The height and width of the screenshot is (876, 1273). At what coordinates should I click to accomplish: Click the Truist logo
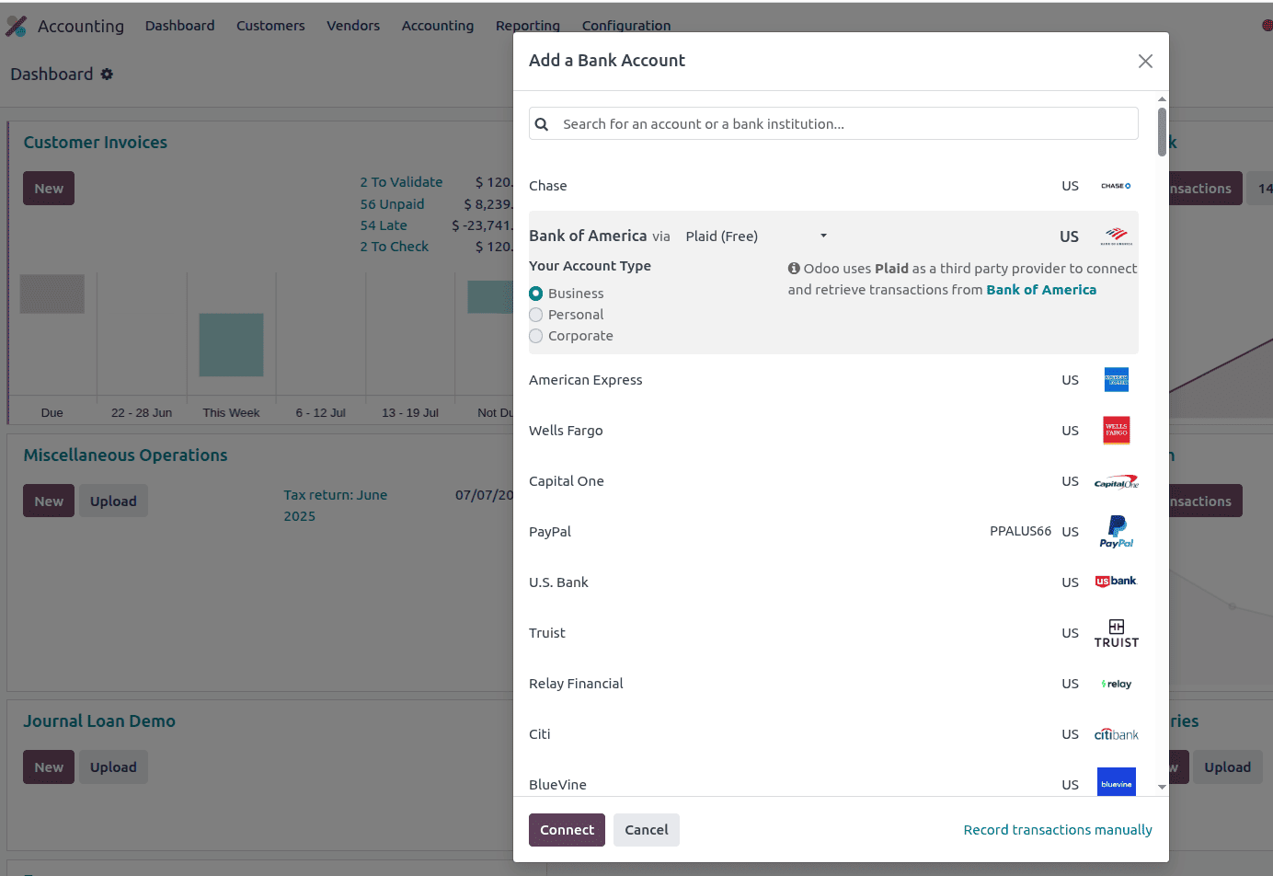point(1116,633)
